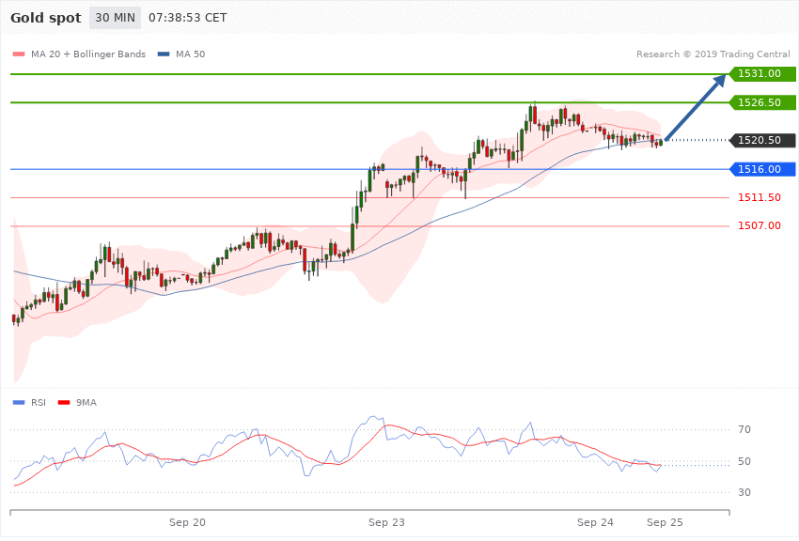Click the Gold spot chart title
This screenshot has height=541, width=799.
click(x=46, y=18)
